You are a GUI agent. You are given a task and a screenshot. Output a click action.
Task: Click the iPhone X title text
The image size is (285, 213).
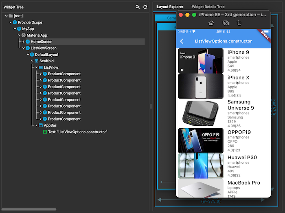tap(238, 78)
